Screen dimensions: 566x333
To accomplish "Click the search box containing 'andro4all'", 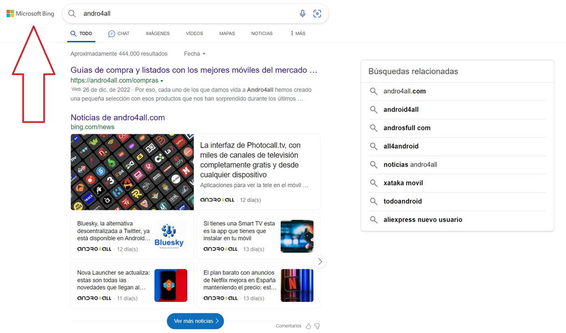I will [196, 14].
